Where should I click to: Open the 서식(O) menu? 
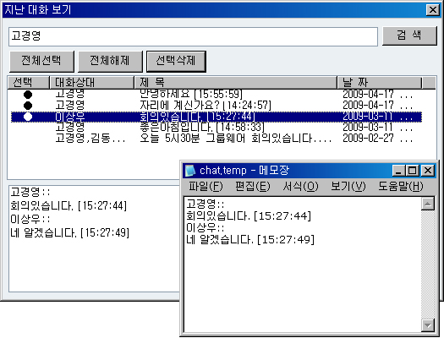pyautogui.click(x=300, y=187)
